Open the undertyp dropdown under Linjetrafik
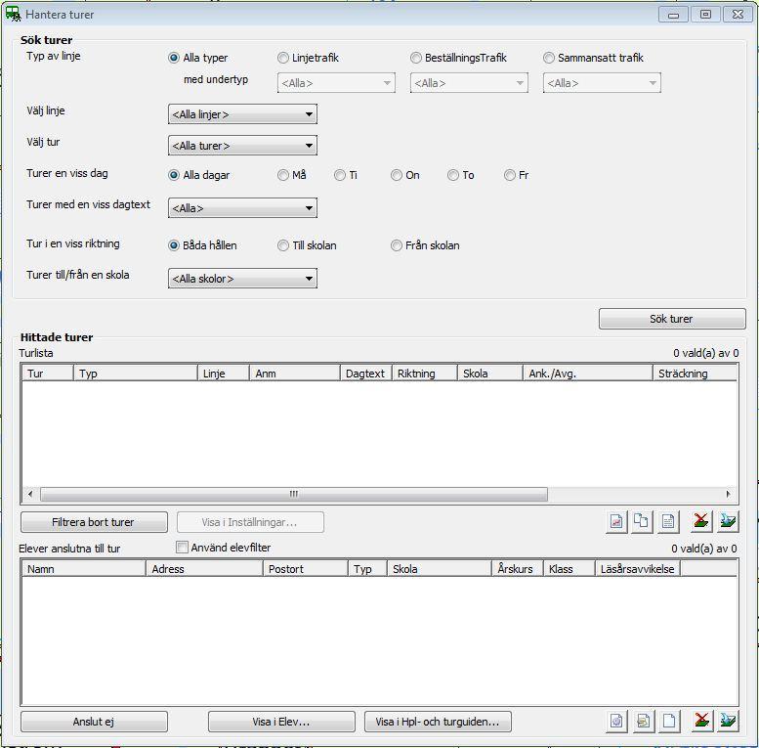Viewport: 759px width, 748px height. click(336, 83)
